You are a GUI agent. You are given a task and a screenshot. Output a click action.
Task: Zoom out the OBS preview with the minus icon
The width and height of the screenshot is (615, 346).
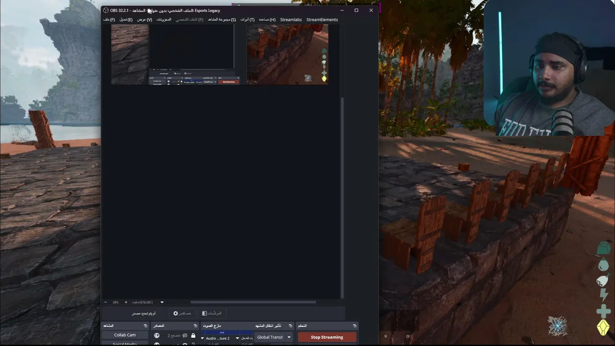(x=105, y=302)
